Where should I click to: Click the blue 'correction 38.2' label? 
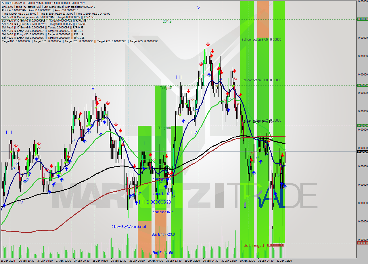click(x=163, y=179)
